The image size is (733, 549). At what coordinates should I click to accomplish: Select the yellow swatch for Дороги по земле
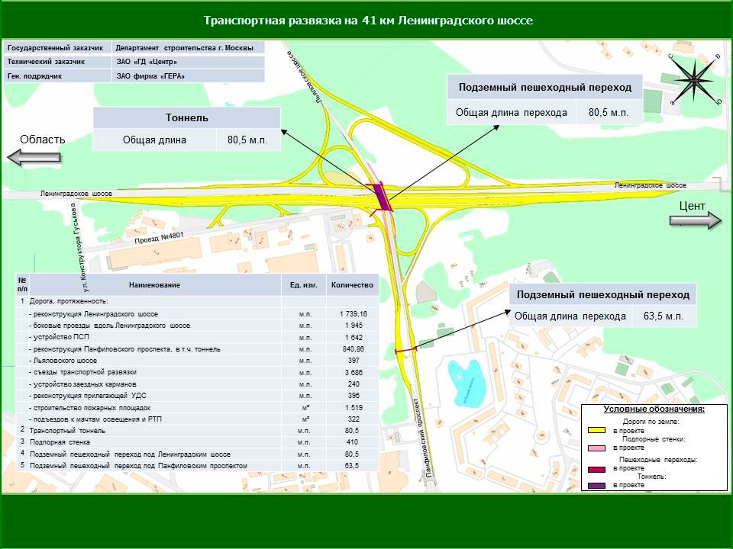tap(596, 430)
